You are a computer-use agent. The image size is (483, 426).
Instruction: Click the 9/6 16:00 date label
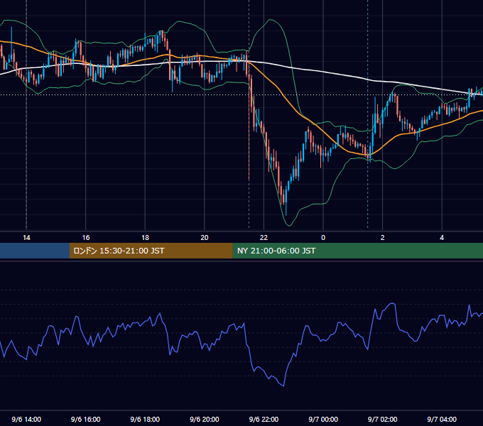tap(86, 419)
